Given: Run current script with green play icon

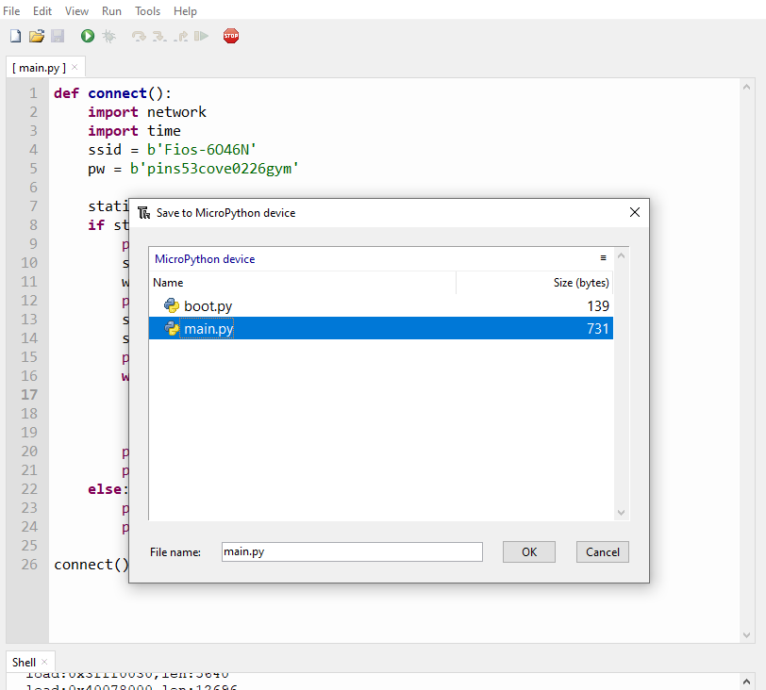Looking at the screenshot, I should [88, 36].
